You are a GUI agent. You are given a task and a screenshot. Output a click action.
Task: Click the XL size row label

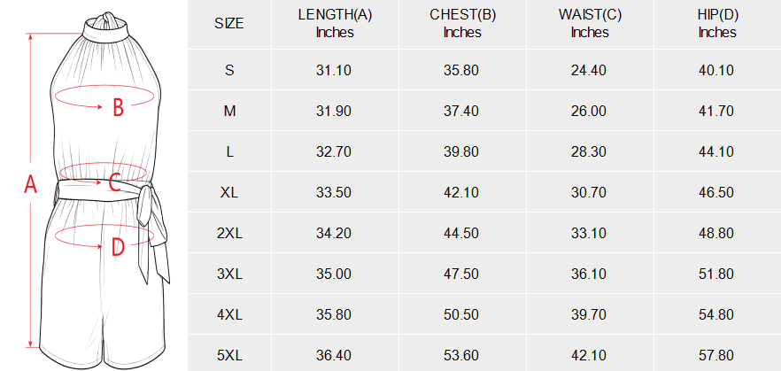pos(229,192)
